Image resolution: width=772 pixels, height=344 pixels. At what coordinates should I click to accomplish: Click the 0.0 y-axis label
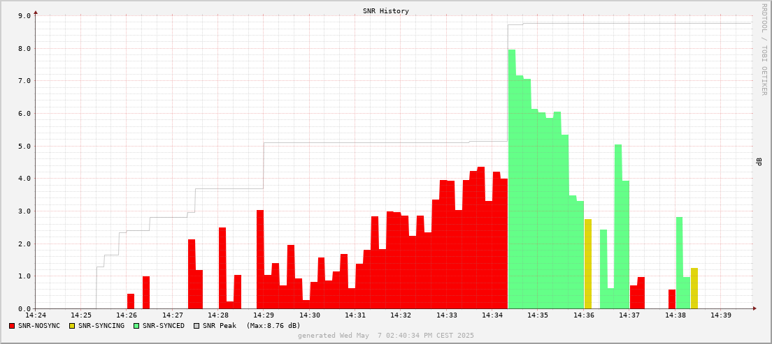(25, 308)
